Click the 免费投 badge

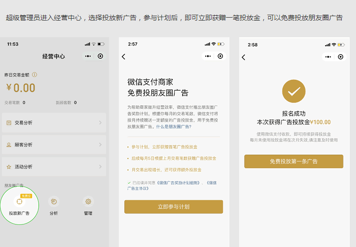click(26, 196)
